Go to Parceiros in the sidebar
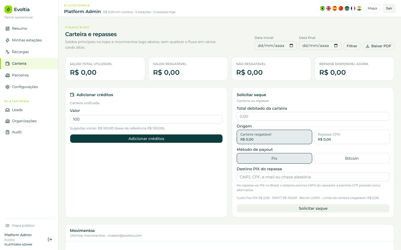 29,75
